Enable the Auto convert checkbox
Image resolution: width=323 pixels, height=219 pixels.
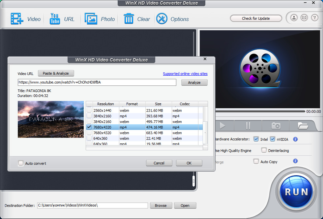point(20,163)
